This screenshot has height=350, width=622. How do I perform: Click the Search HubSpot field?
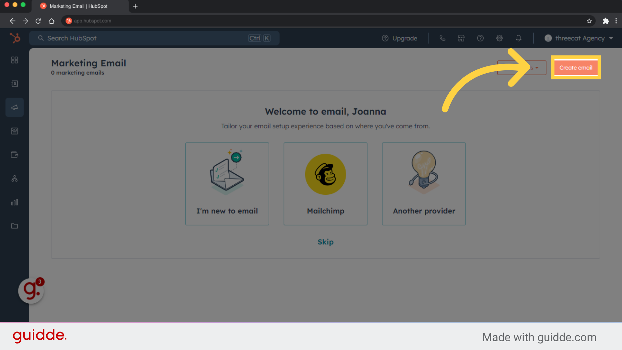tap(130, 38)
